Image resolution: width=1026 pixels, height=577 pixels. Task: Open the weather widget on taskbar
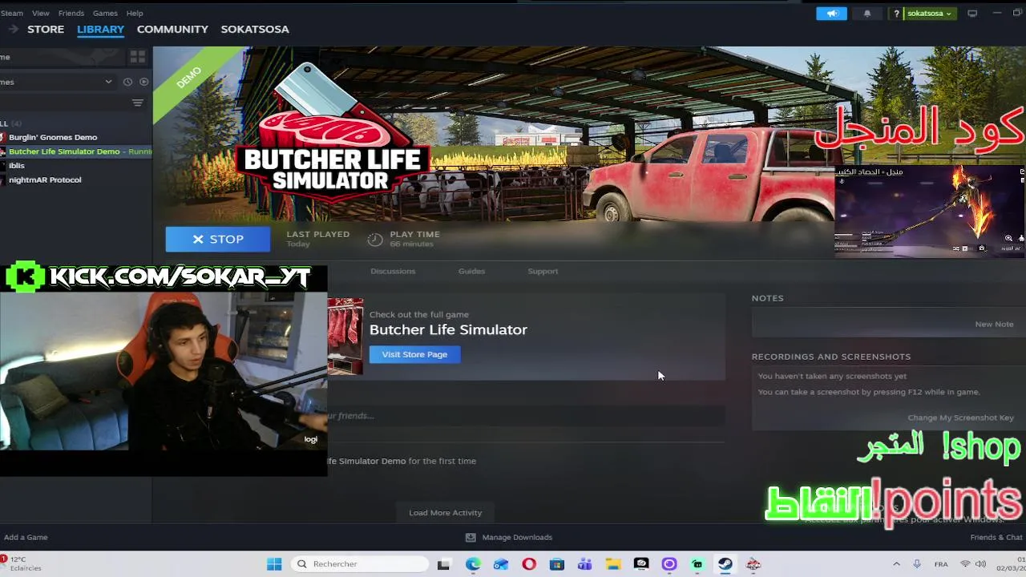coord(21,563)
